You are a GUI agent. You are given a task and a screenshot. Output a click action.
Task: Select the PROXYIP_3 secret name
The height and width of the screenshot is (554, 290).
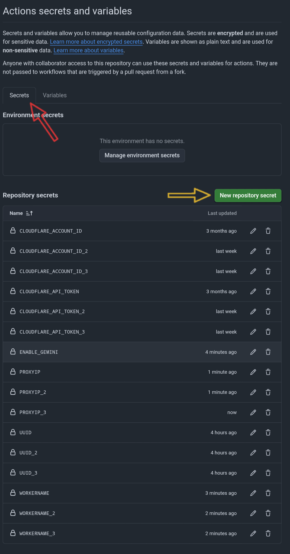point(33,412)
